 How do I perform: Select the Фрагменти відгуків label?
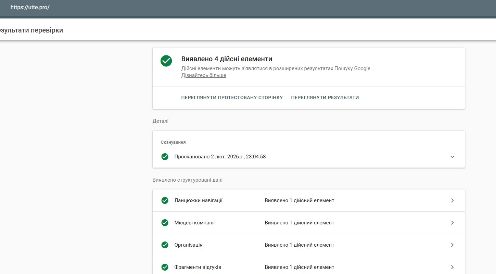(198, 267)
